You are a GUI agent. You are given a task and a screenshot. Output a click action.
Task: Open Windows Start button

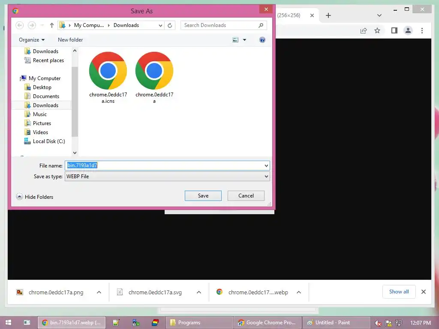coord(9,323)
